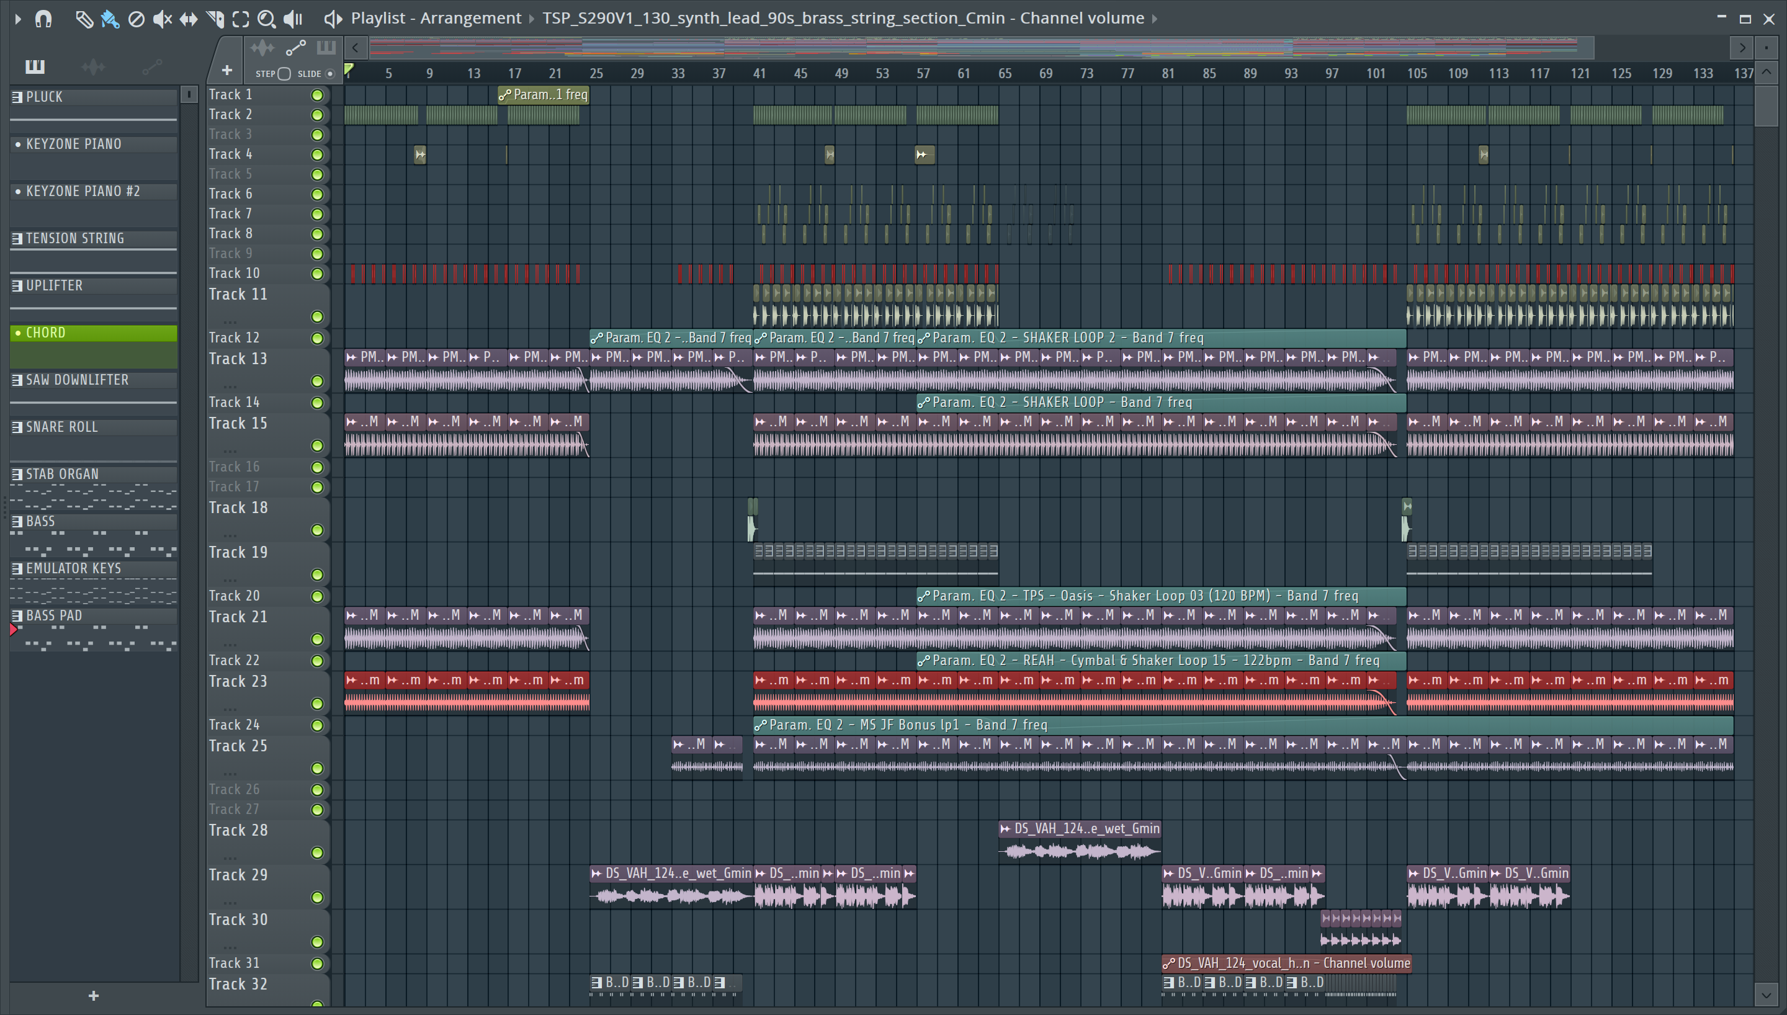1787x1015 pixels.
Task: Select the CHORD pattern
Action: pos(94,333)
